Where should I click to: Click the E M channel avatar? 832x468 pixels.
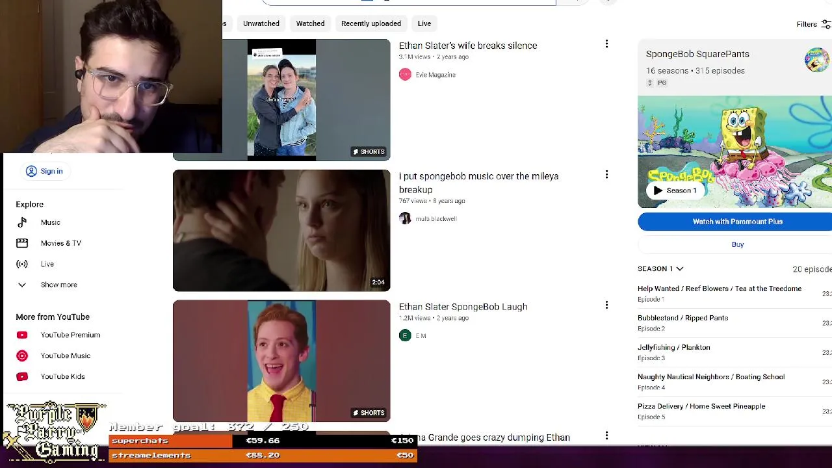tap(405, 335)
